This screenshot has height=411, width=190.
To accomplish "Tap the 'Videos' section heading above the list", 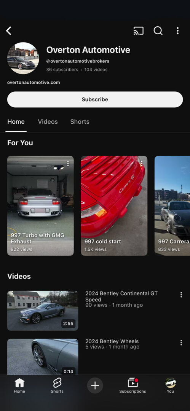I will (19, 276).
